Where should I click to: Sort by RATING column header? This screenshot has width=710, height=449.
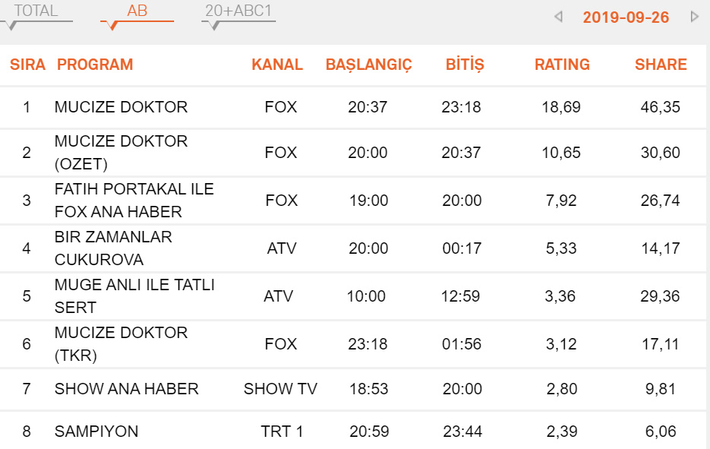click(563, 65)
